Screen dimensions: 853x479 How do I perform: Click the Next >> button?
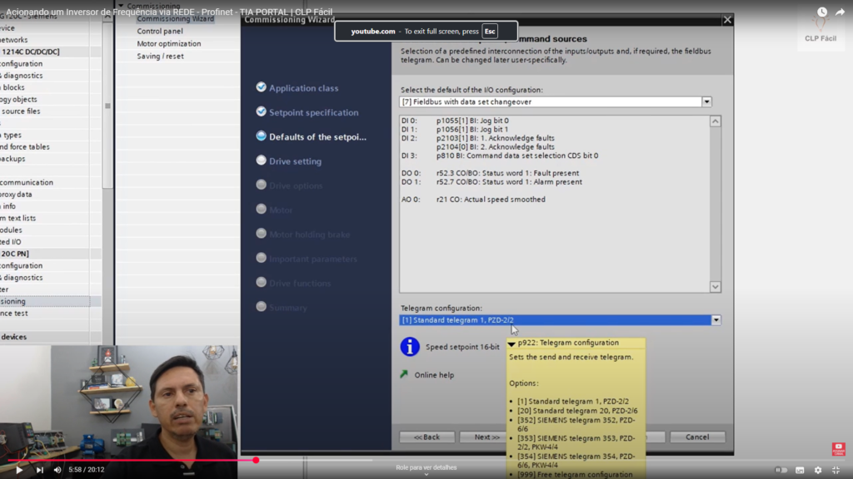tap(486, 437)
